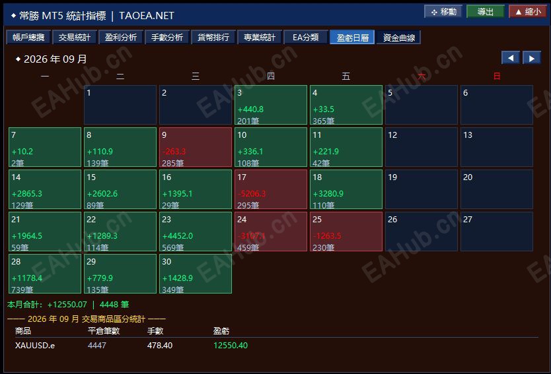The image size is (551, 374).
Task: Click day 22 cell with +1289.3
Action: pos(120,232)
